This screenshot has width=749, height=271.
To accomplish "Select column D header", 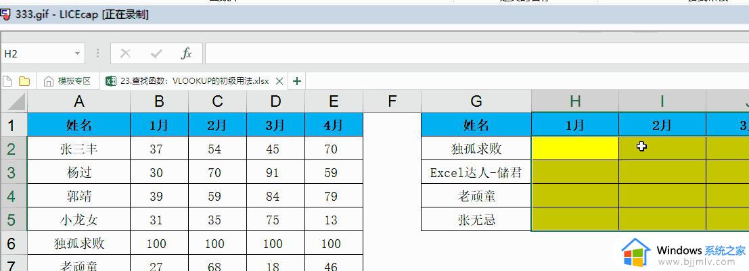I will (275, 101).
